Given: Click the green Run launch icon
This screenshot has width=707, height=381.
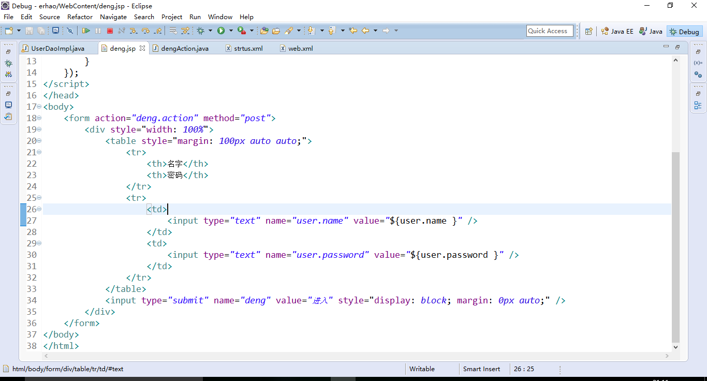Looking at the screenshot, I should coord(221,31).
